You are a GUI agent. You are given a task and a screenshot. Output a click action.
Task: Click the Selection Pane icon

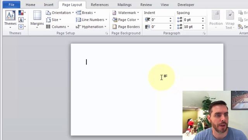pyautogui.click(x=241, y=27)
